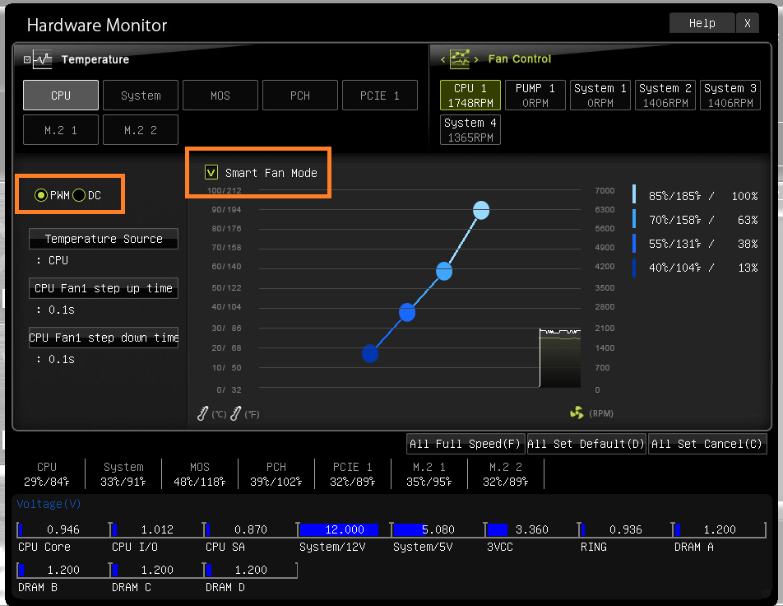The height and width of the screenshot is (606, 783).
Task: Toggle the Smart Fan Mode checkbox
Action: click(x=211, y=173)
